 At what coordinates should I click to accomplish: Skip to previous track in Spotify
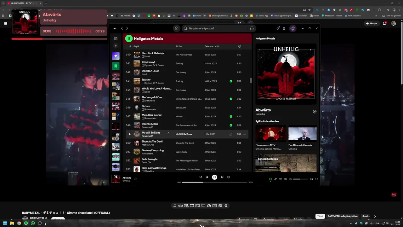(207, 177)
